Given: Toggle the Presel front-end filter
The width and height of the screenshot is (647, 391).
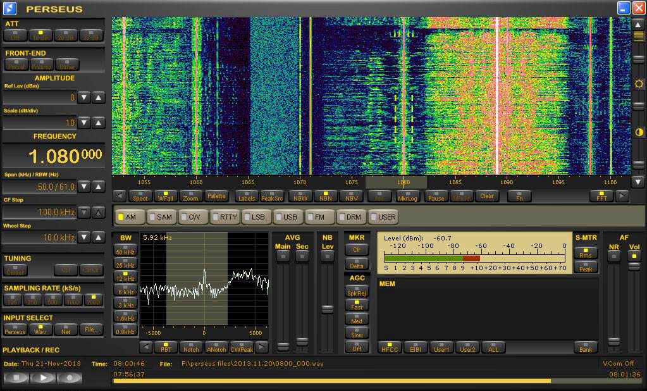Looking at the screenshot, I should [x=16, y=65].
